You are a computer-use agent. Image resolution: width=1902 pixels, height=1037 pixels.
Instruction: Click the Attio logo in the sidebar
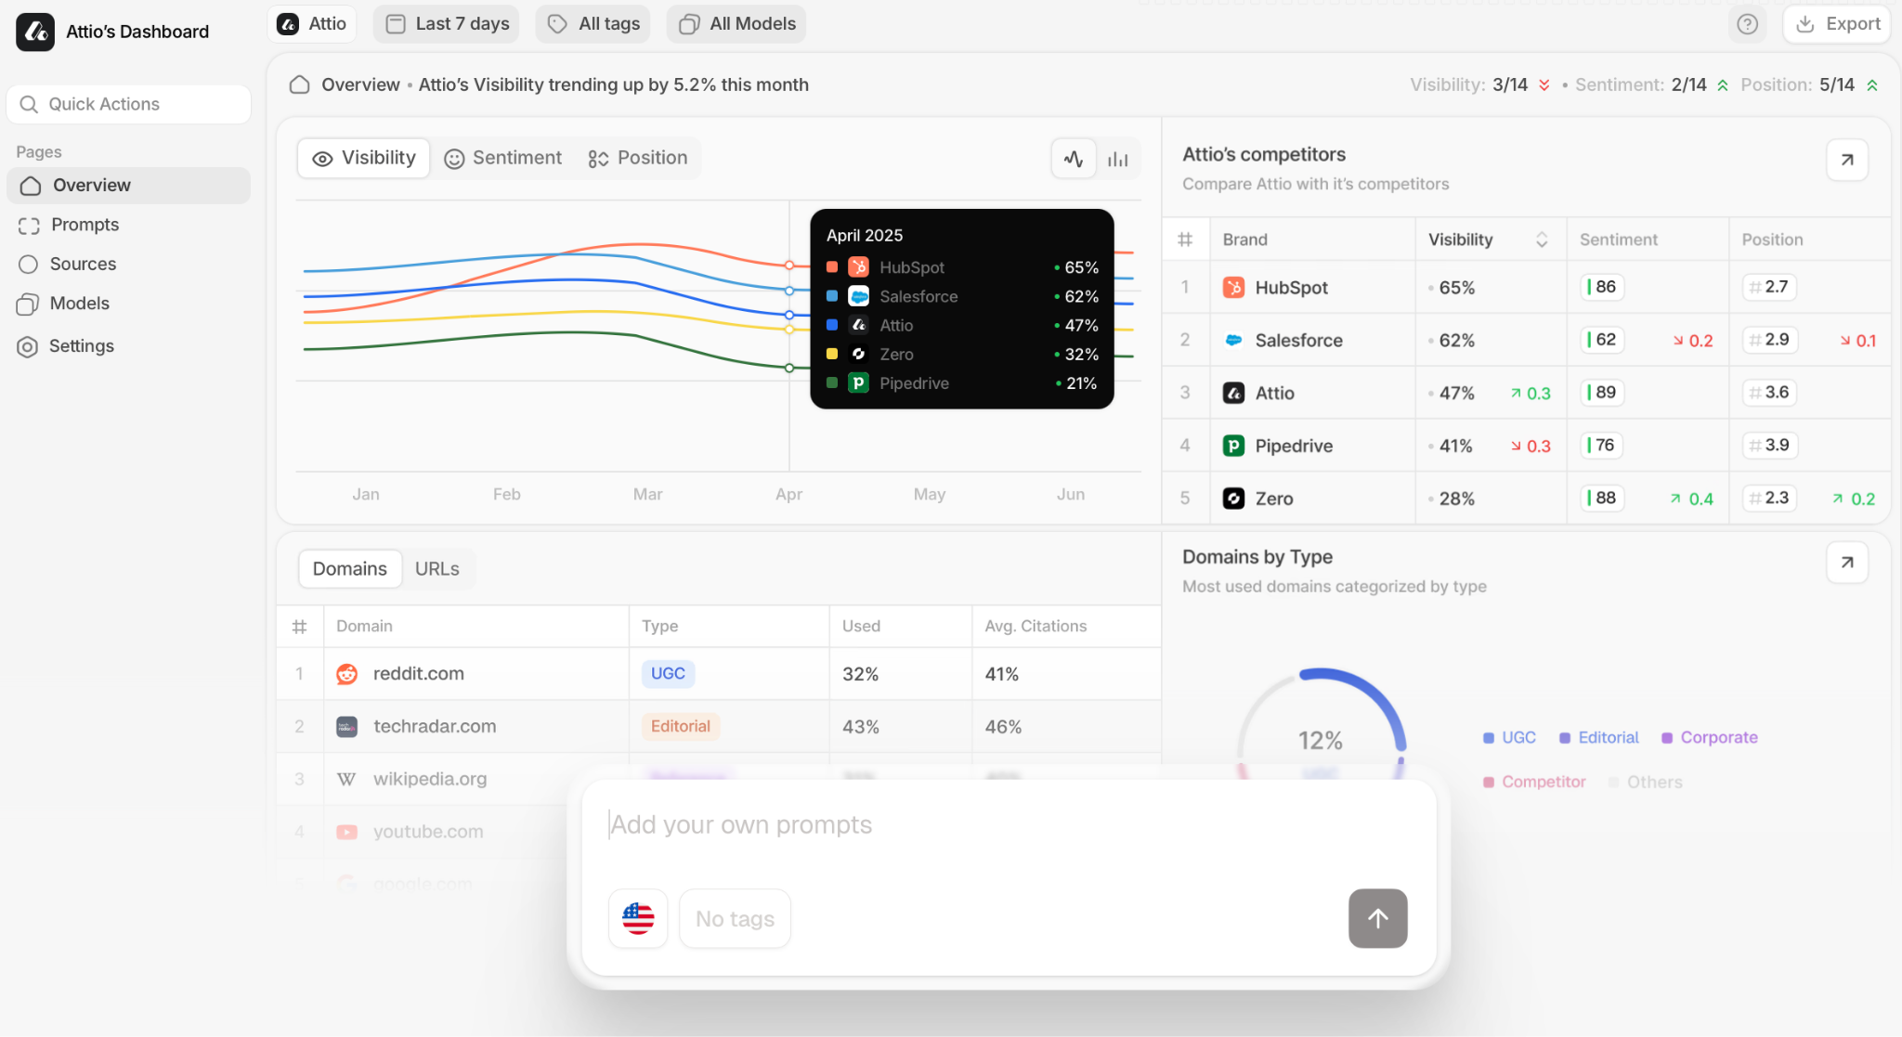click(34, 31)
